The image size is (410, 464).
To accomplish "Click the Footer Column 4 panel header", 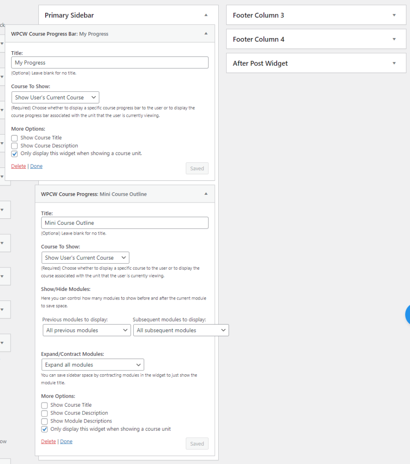I will pos(299,39).
